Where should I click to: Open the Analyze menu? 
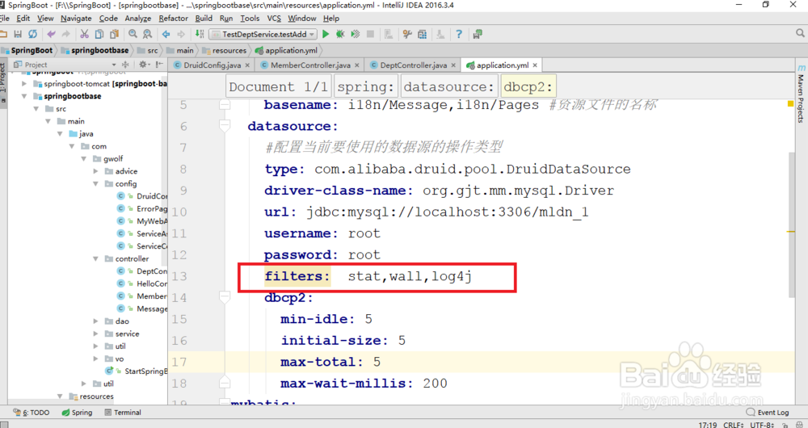click(137, 18)
